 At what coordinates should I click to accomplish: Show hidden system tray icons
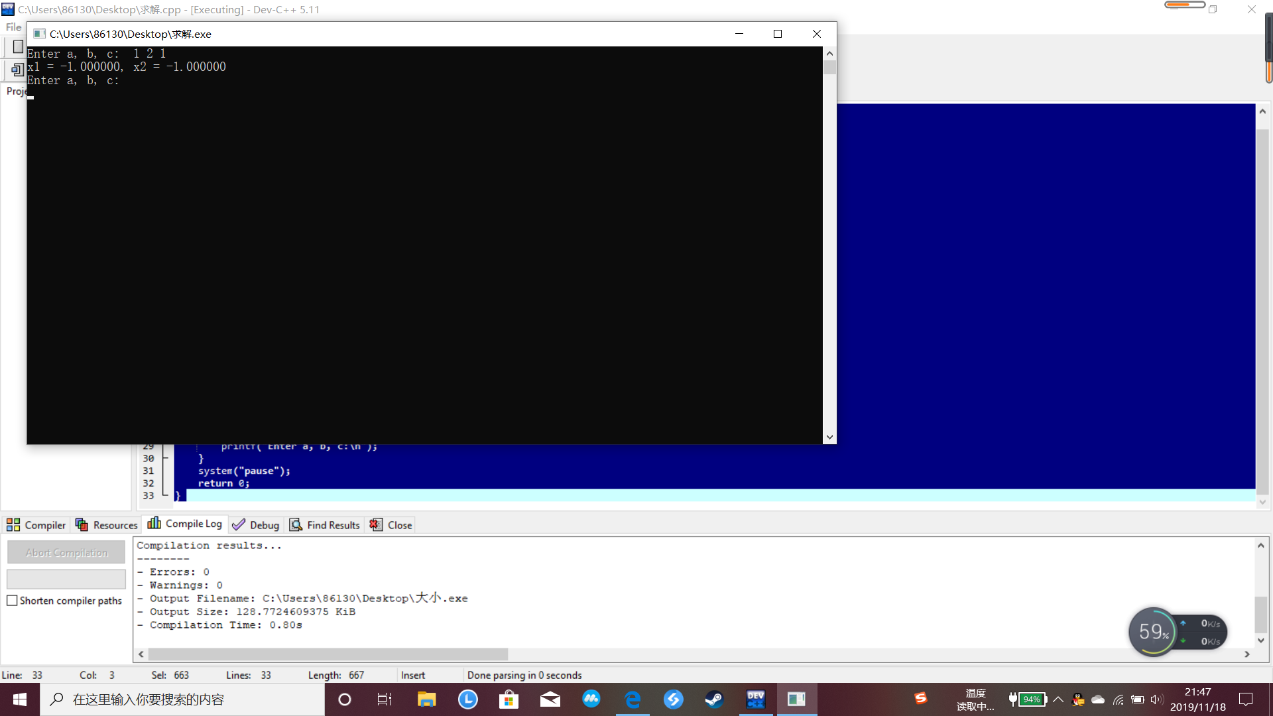point(1058,699)
